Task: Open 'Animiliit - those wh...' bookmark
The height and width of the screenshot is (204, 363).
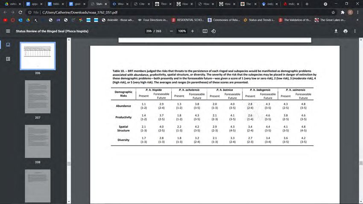Action: coord(118,20)
